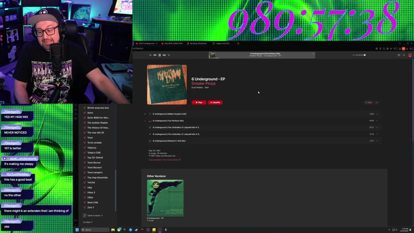Click the Try Beta link

(88, 222)
